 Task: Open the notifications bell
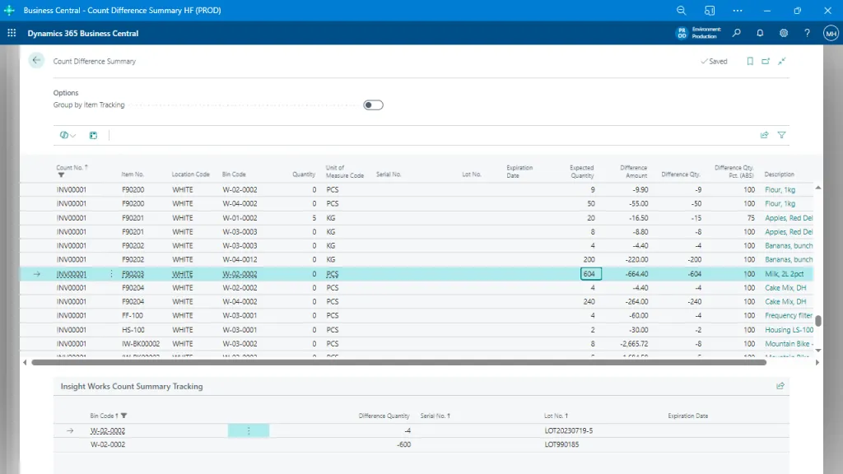tap(759, 33)
